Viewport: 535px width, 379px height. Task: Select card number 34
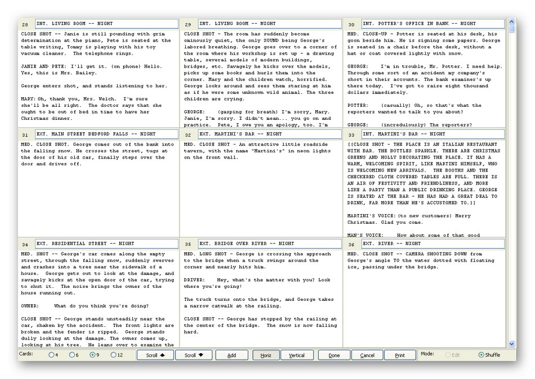pos(25,245)
